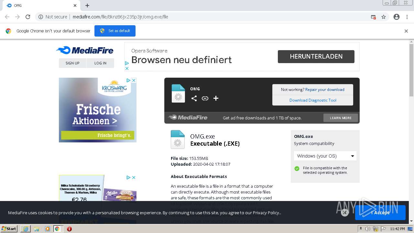Close the Kroswang ad
This screenshot has width=414, height=233.
click(134, 80)
